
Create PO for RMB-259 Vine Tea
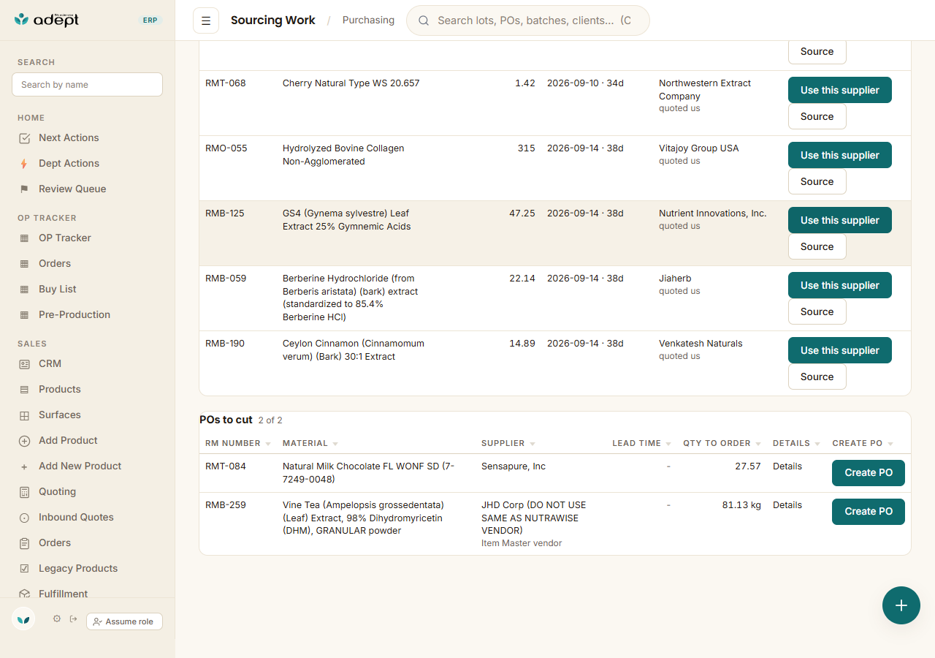pos(869,512)
